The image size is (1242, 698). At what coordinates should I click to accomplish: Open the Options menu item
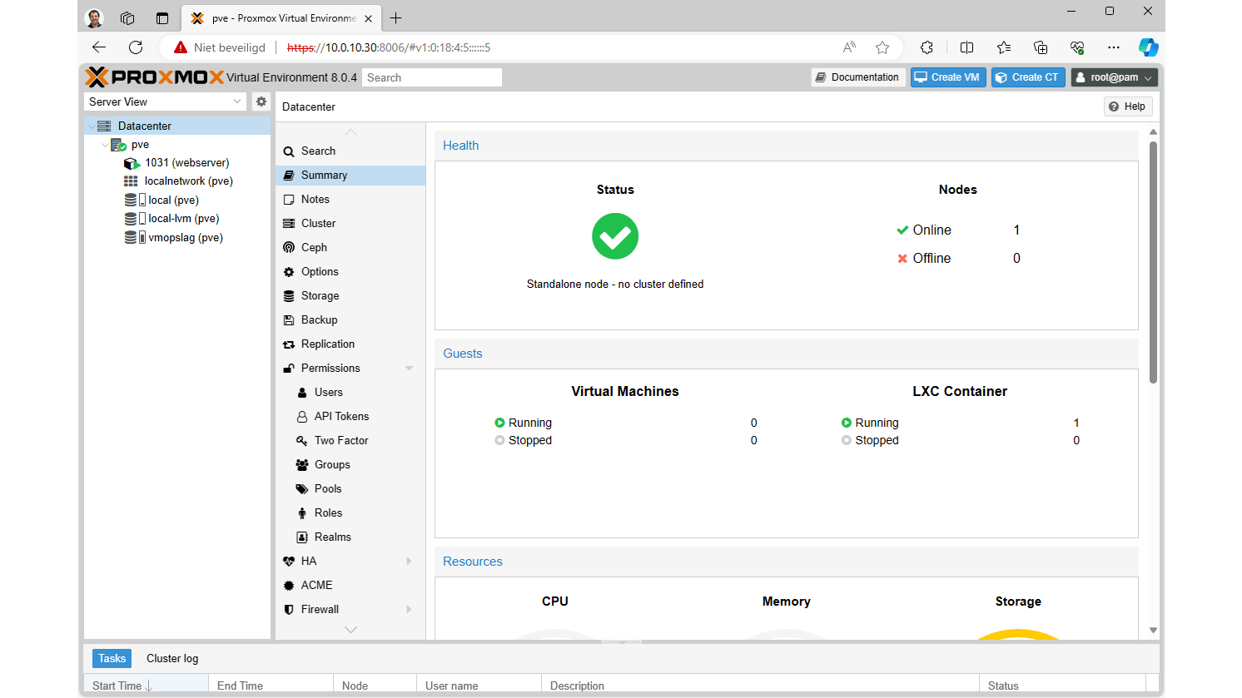(350, 272)
